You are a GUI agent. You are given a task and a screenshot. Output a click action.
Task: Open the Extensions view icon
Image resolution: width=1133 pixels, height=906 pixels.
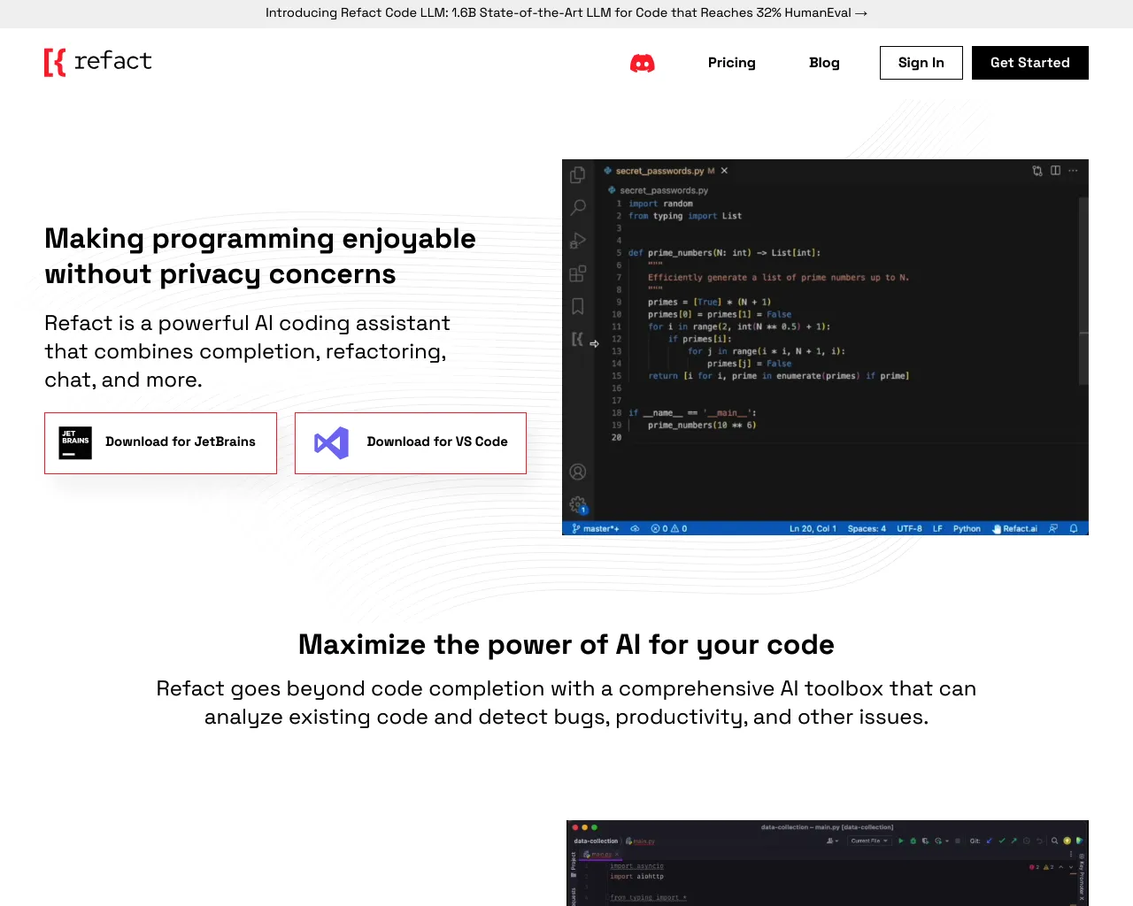point(577,273)
